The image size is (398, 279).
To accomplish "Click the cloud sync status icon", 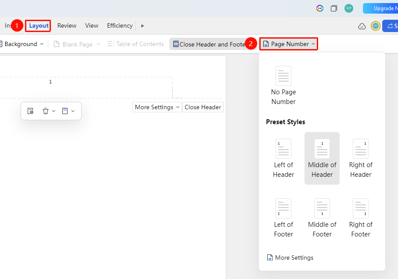I will point(362,26).
